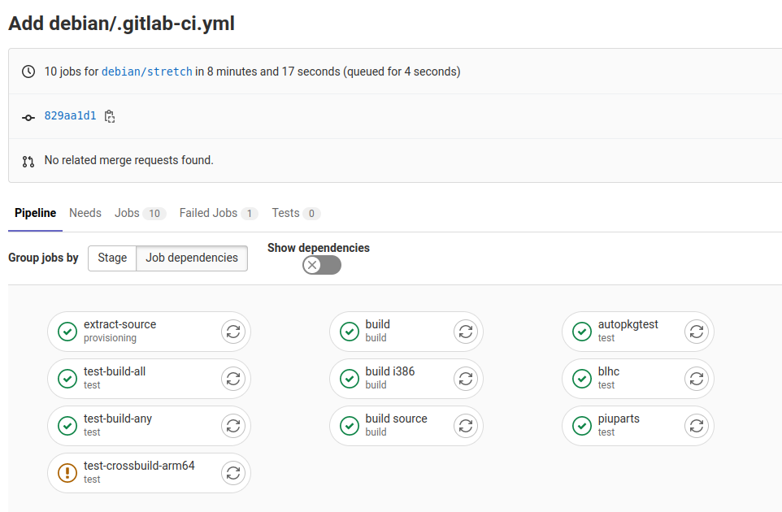
Task: Retry the piuparts job
Action: coord(696,426)
